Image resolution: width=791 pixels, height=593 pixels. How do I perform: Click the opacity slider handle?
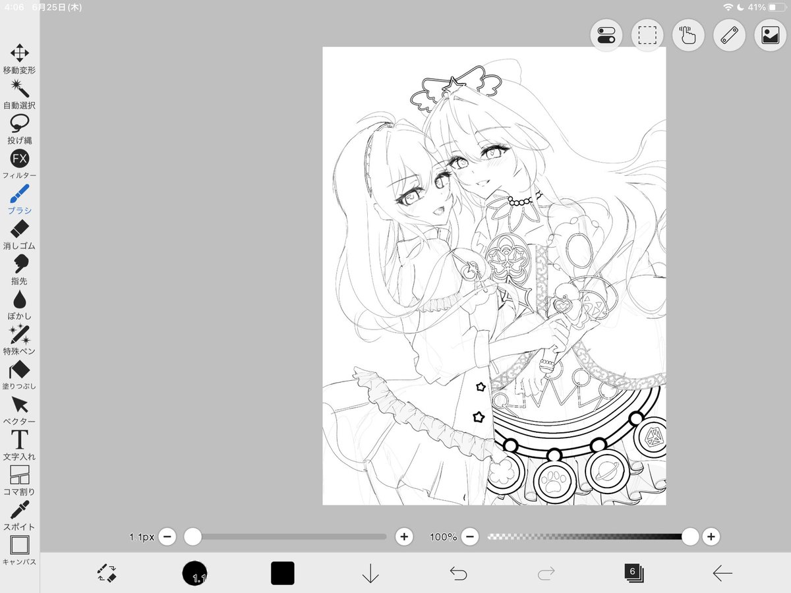point(690,536)
